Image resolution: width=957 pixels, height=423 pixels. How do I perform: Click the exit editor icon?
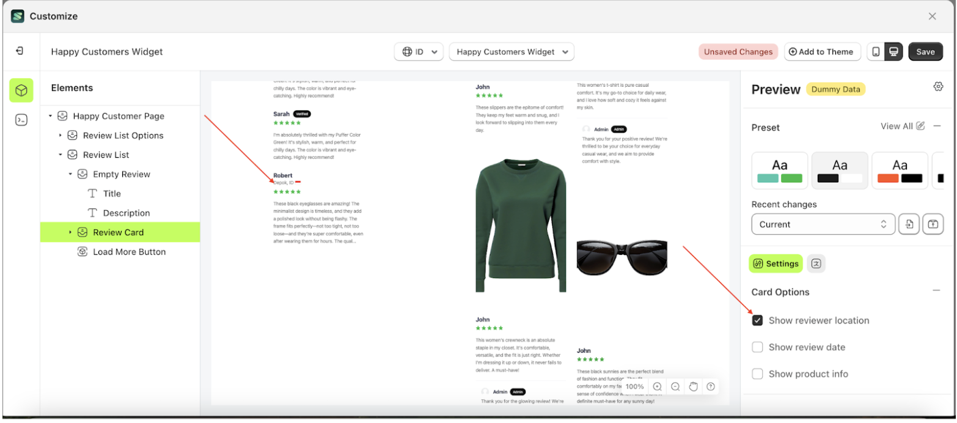coord(20,51)
